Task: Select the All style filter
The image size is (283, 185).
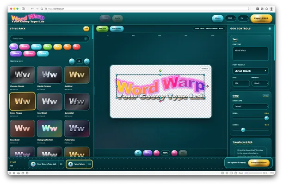Action: tap(14, 47)
